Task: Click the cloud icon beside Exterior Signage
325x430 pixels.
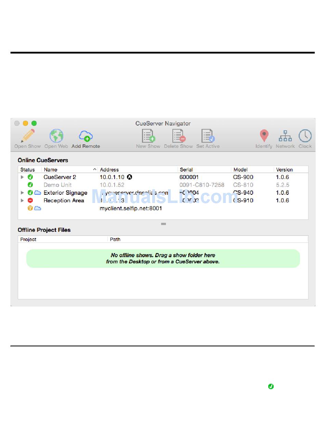Action: 37,193
